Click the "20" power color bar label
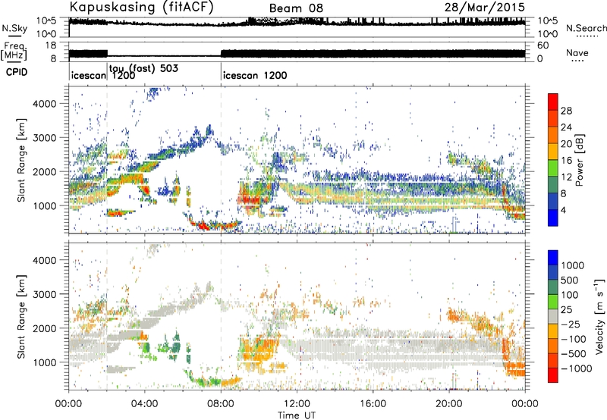Screen dimensions: 607x420 tap(566, 144)
